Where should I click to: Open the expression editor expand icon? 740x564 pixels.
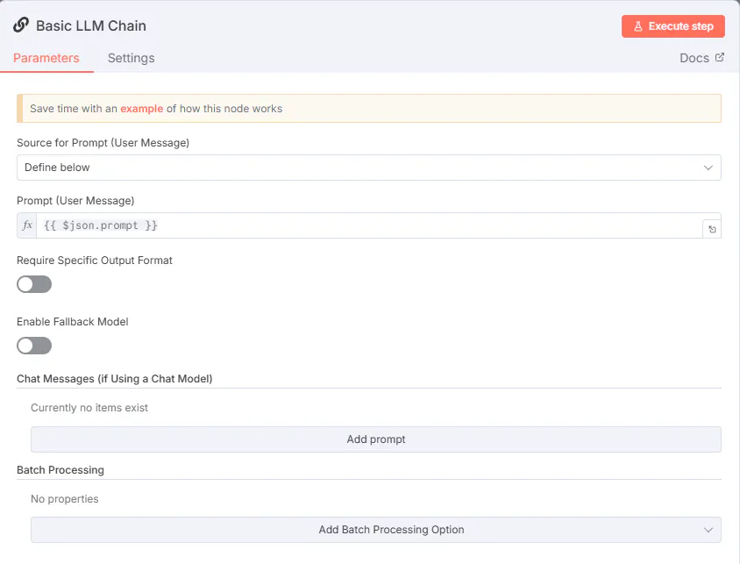click(712, 229)
